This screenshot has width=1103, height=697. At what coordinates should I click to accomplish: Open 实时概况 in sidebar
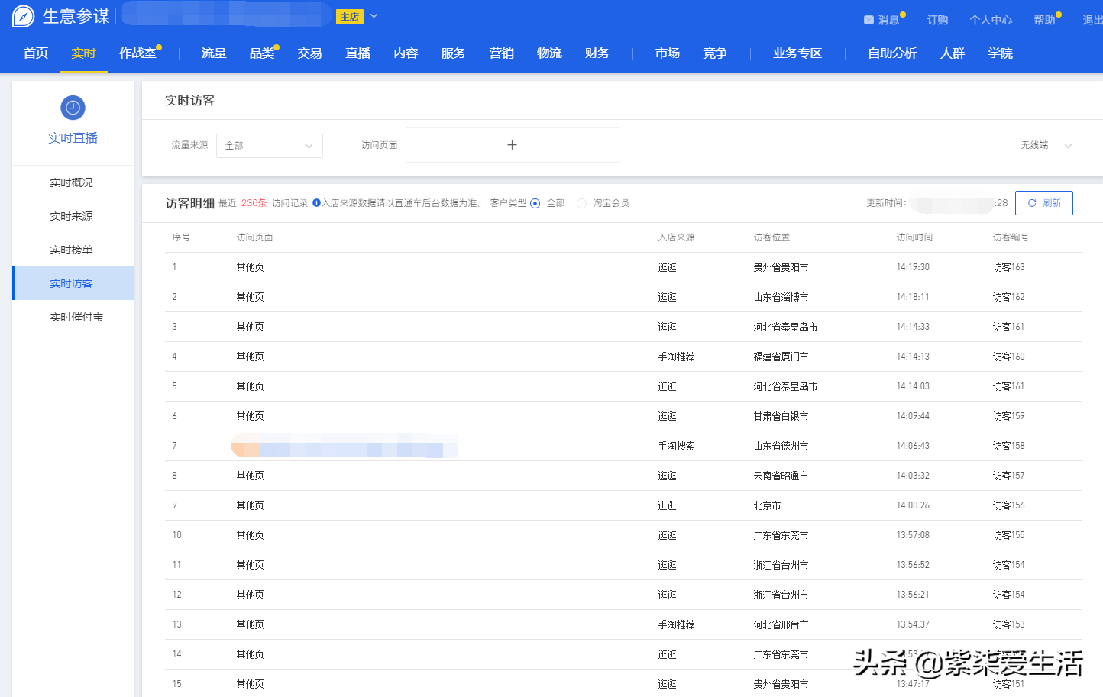click(x=71, y=182)
